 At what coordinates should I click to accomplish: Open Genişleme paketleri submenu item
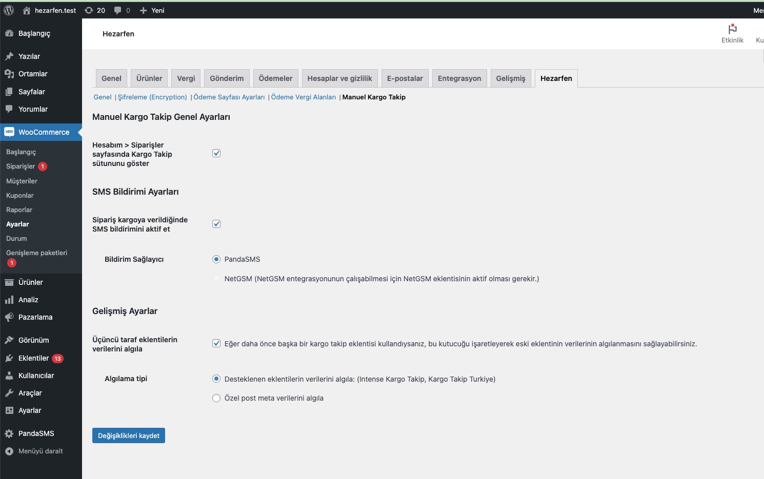tap(37, 253)
